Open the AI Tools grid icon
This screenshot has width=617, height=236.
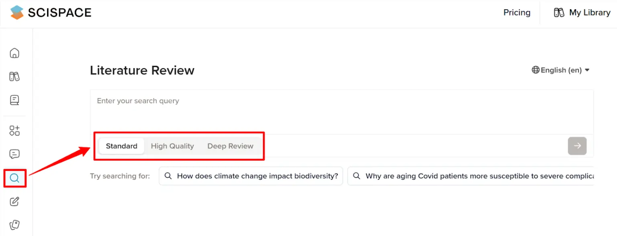point(14,130)
